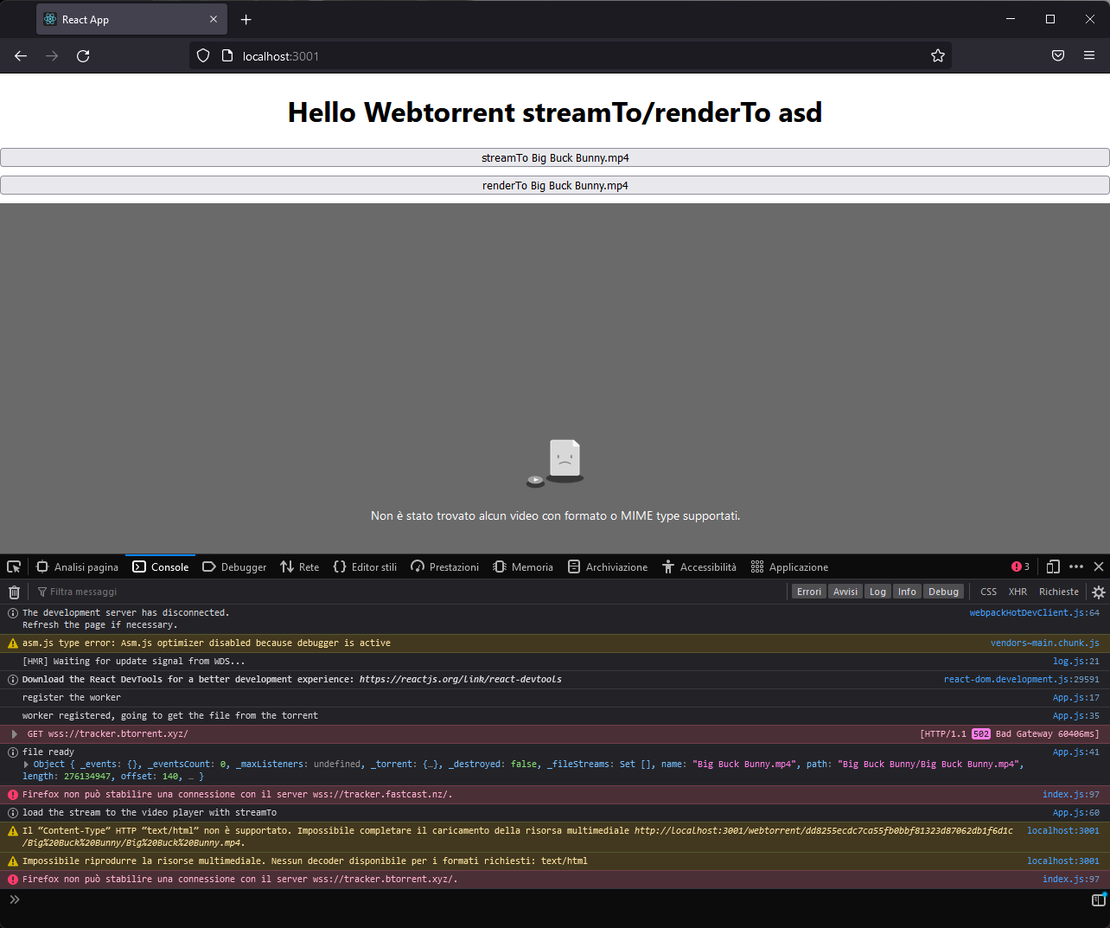This screenshot has width=1110, height=928.
Task: Click the tracking protection shield icon
Action: coord(202,55)
